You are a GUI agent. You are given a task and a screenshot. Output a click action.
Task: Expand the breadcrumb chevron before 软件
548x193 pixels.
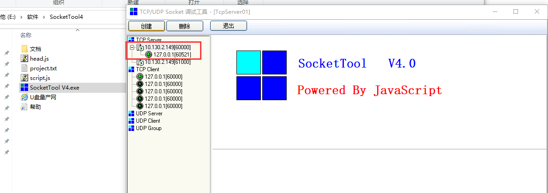[x=21, y=17]
